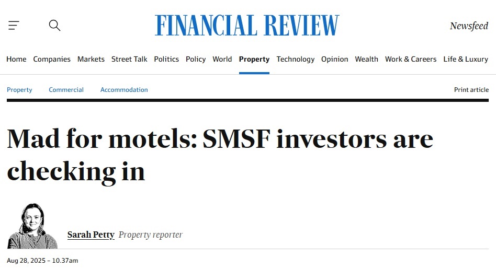The image size is (496, 269).
Task: Click the Print article button
Action: [471, 90]
